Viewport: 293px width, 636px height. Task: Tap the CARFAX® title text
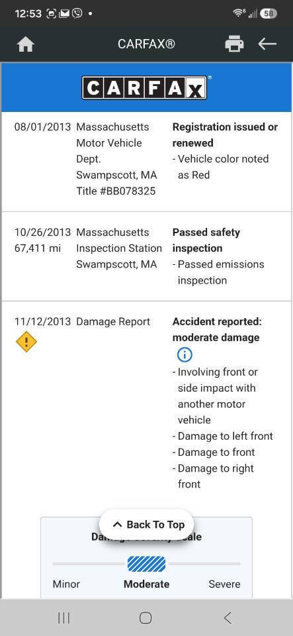pyautogui.click(x=146, y=44)
